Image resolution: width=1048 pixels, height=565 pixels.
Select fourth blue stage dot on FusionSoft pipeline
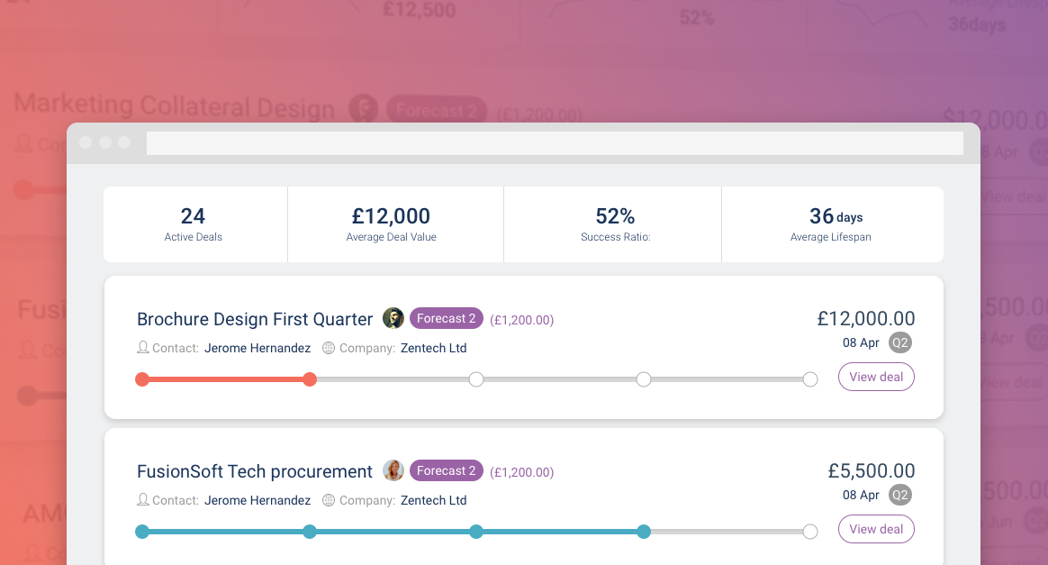643,533
